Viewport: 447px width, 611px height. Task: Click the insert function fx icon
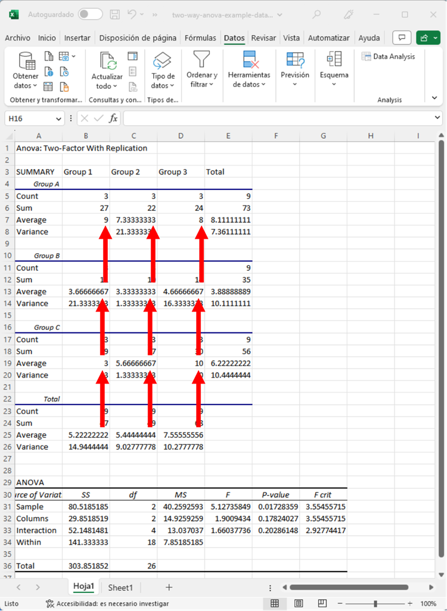coord(113,119)
